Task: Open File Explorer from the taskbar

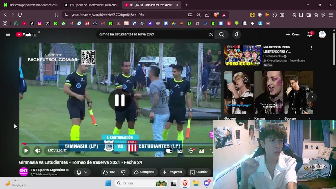Action: pos(196,183)
